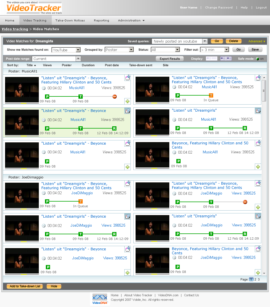Click the red blocked icon in first MusicAll1 timeline
Screen dimensions: 270x307
tap(115, 96)
